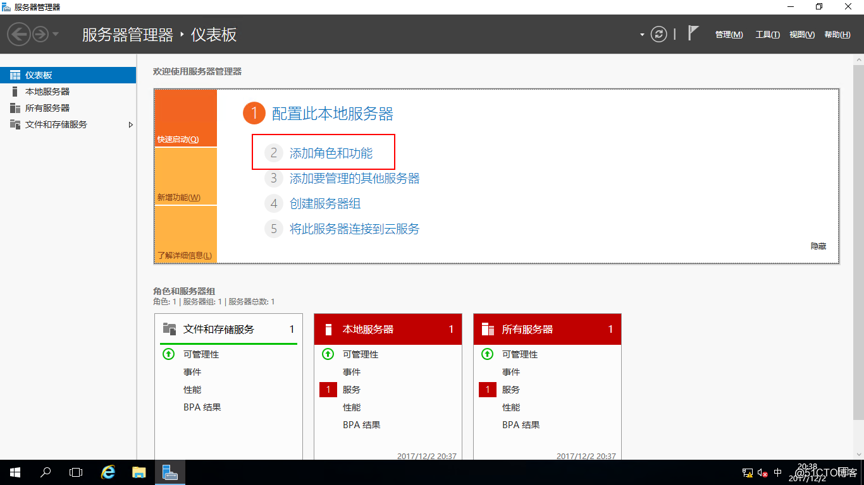Screen dimensions: 864x485
Task: Click the 中 input method indicator
Action: (778, 472)
